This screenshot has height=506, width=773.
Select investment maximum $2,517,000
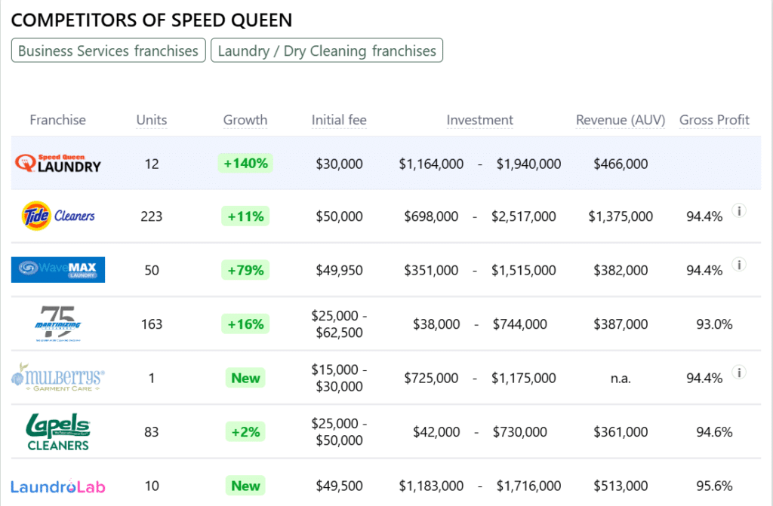524,216
